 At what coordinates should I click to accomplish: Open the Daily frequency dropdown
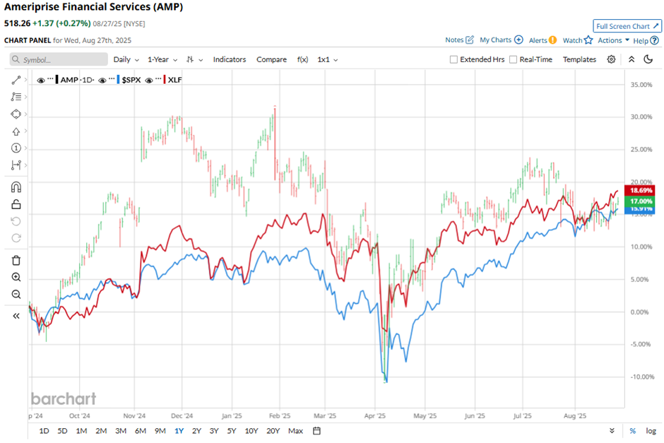tap(126, 60)
